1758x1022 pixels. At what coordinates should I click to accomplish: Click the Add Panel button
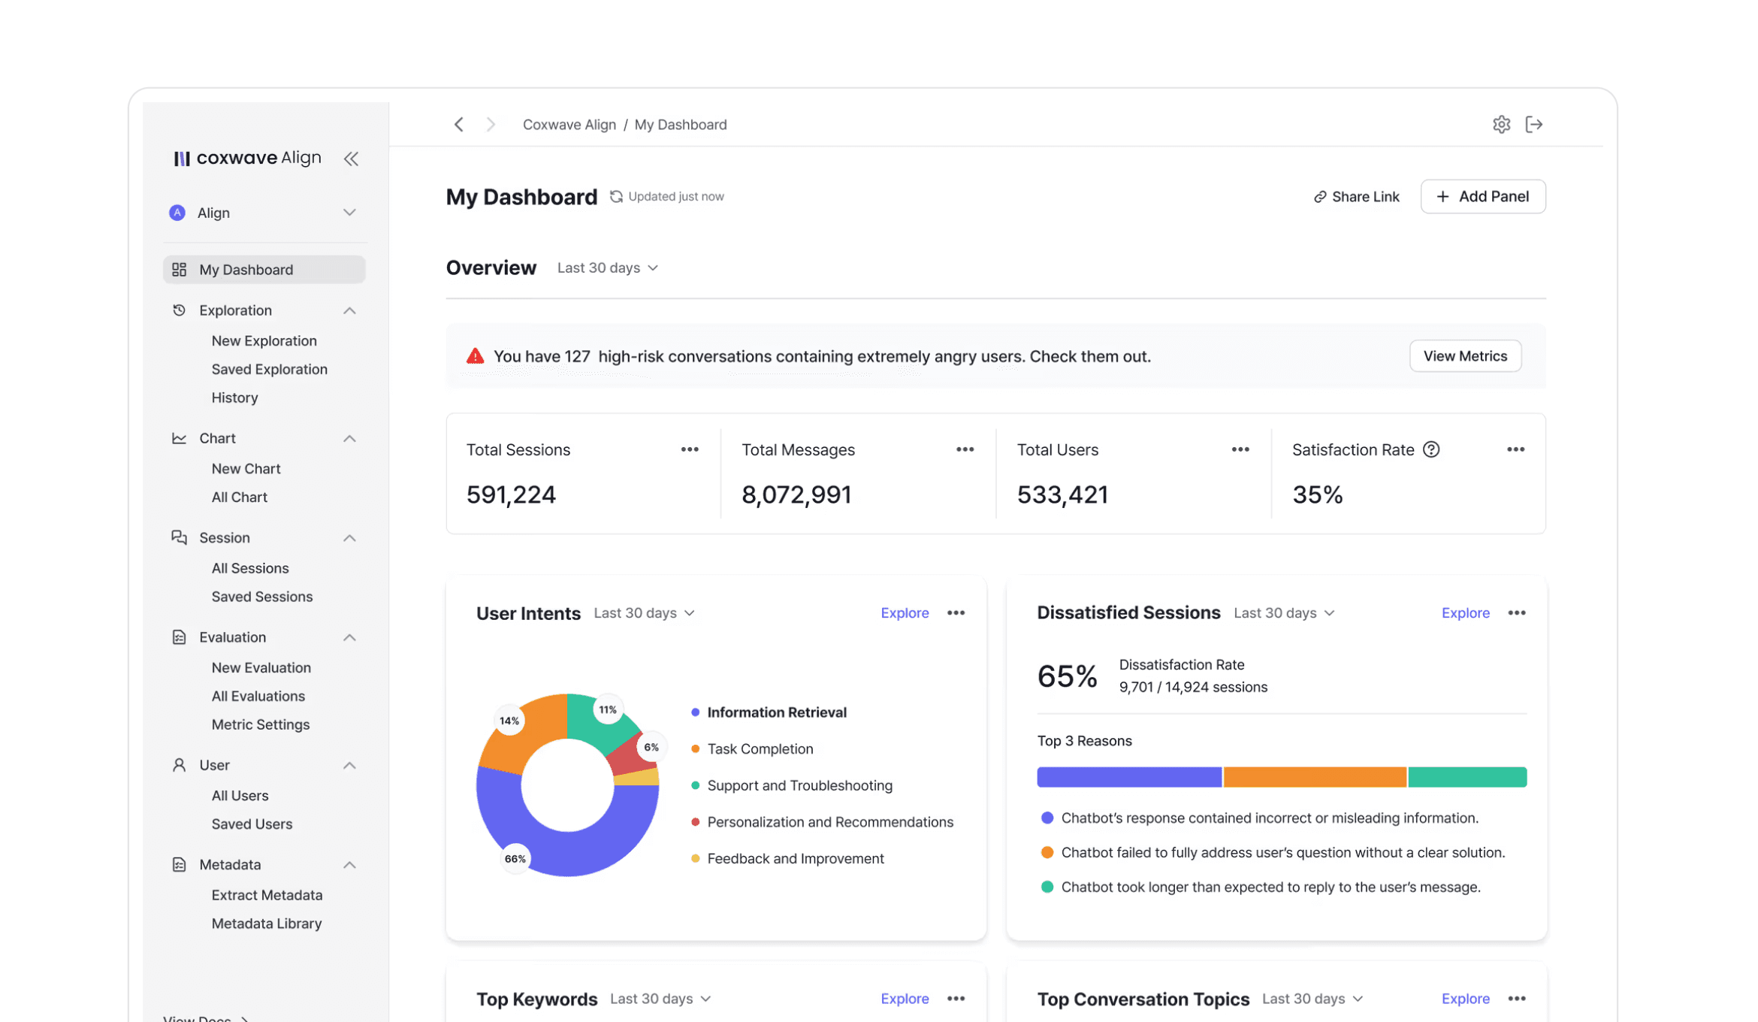1482,197
